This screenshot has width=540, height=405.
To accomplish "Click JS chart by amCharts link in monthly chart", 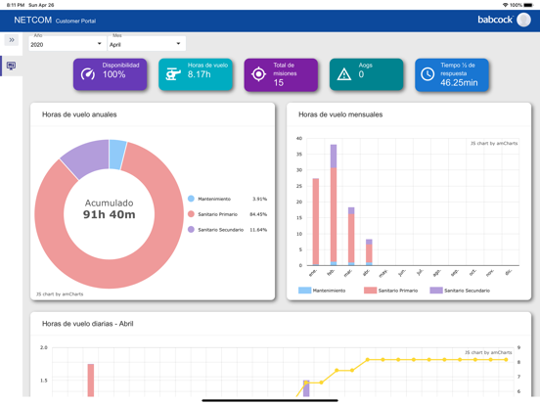I will (x=494, y=143).
